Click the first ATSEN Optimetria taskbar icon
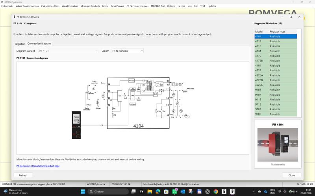 pos(224,192)
